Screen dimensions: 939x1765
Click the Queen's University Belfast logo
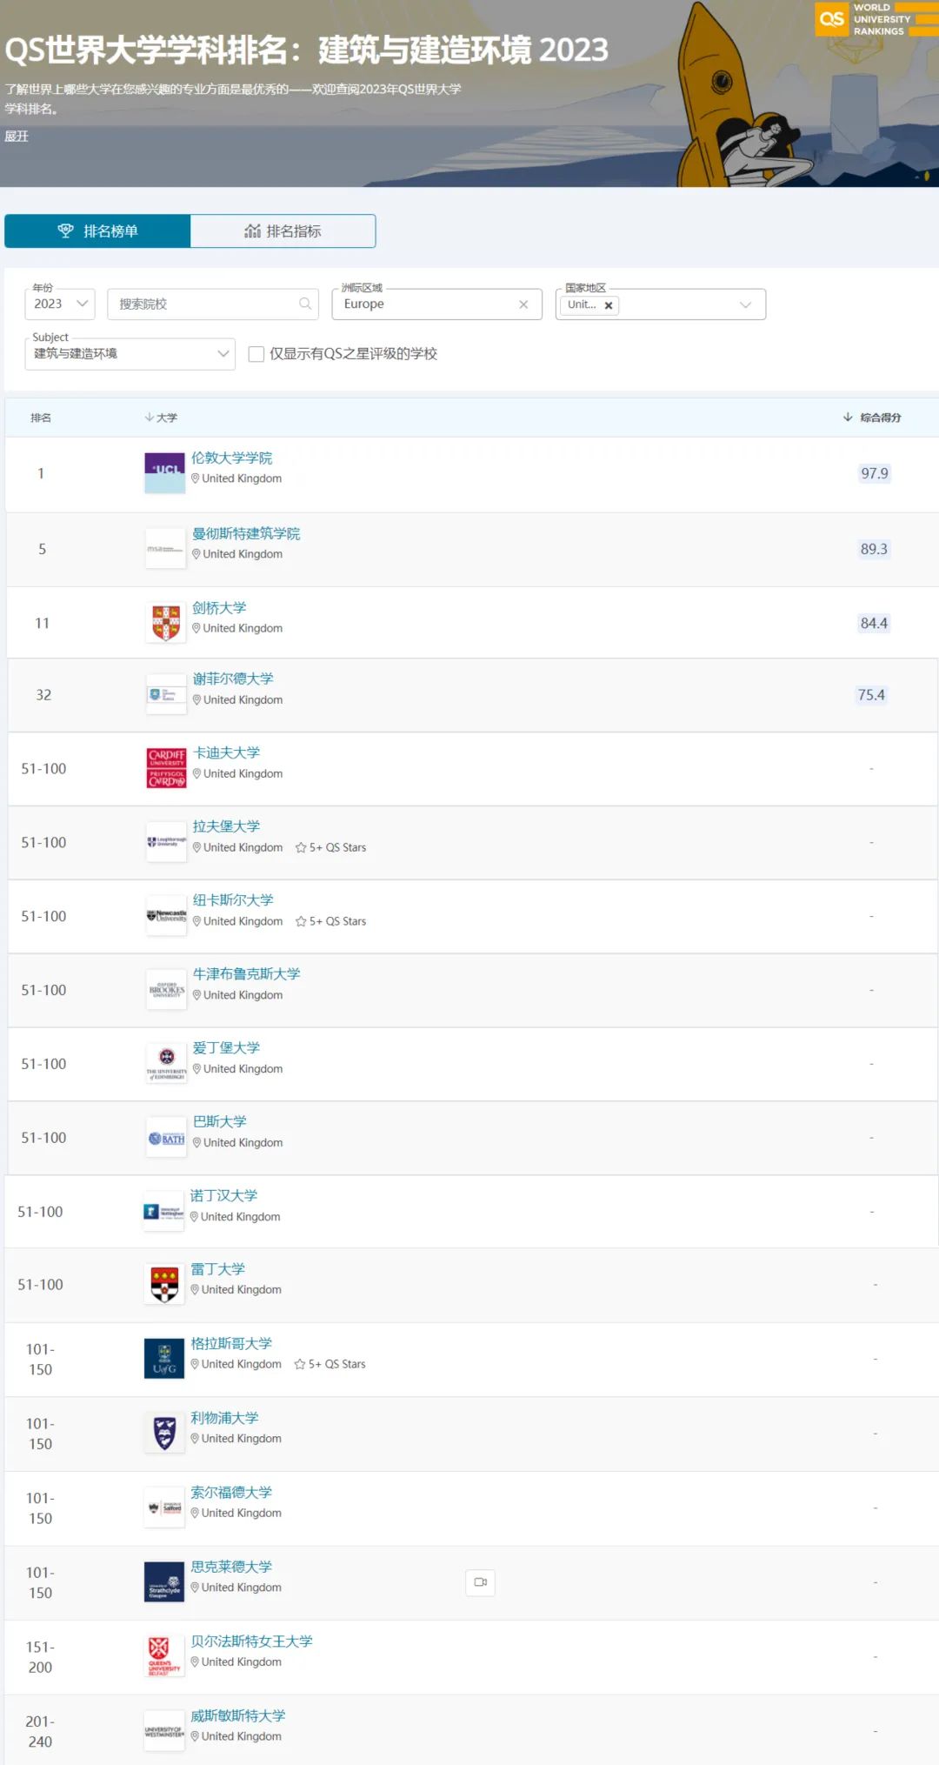click(164, 1656)
